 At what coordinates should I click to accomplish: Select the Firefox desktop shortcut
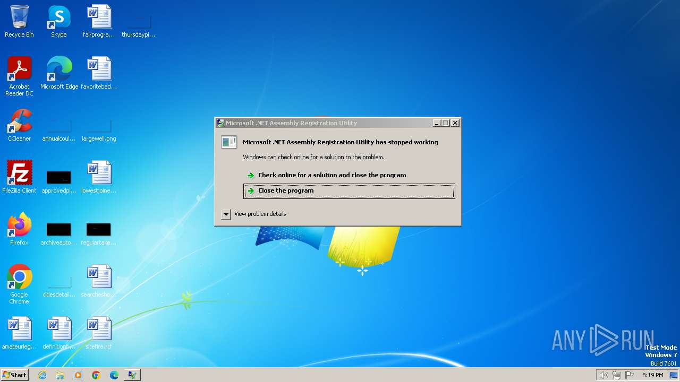tap(19, 229)
